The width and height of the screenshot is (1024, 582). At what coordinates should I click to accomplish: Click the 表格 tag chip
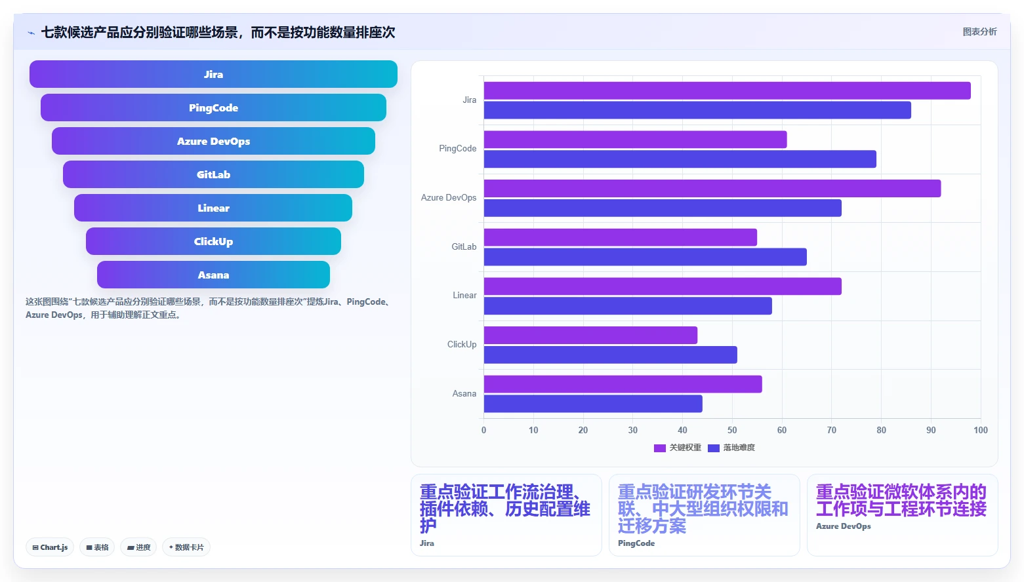click(x=97, y=547)
